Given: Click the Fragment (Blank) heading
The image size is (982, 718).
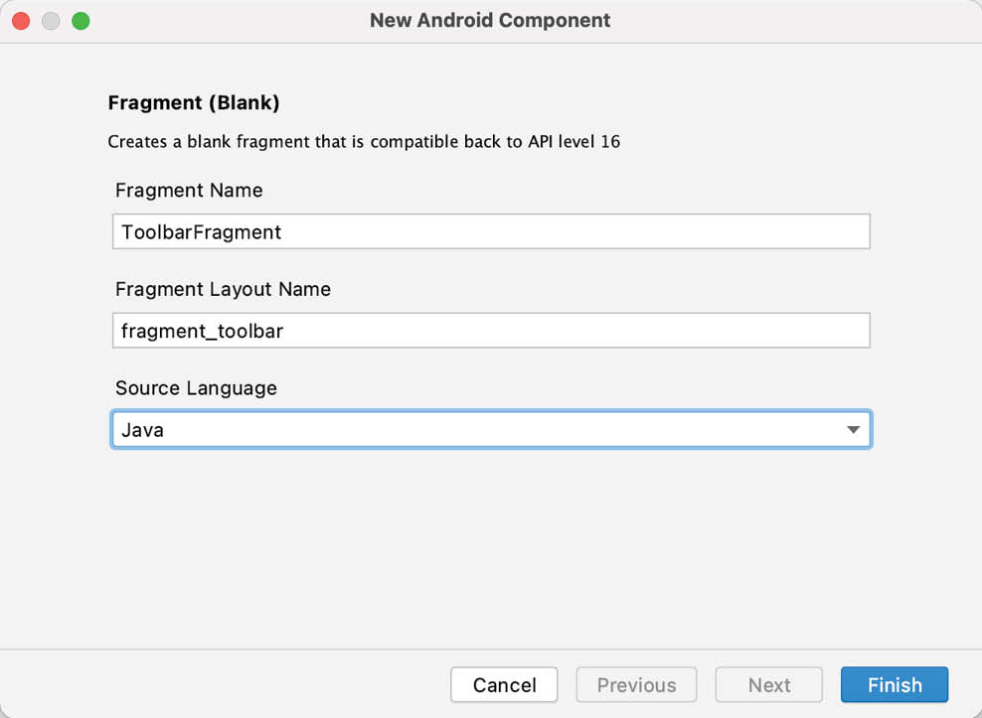Looking at the screenshot, I should tap(194, 102).
